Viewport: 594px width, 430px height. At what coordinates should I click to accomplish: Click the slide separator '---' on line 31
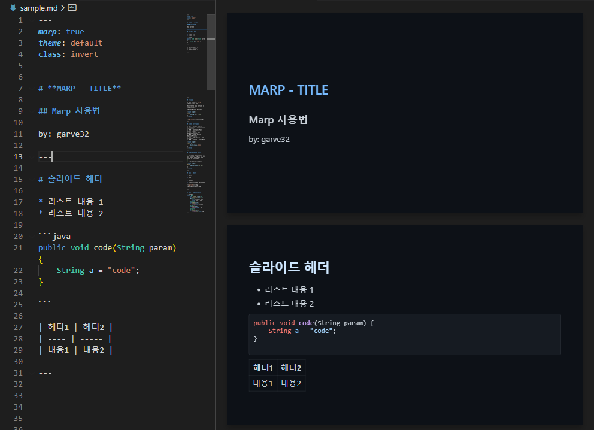[x=45, y=373]
